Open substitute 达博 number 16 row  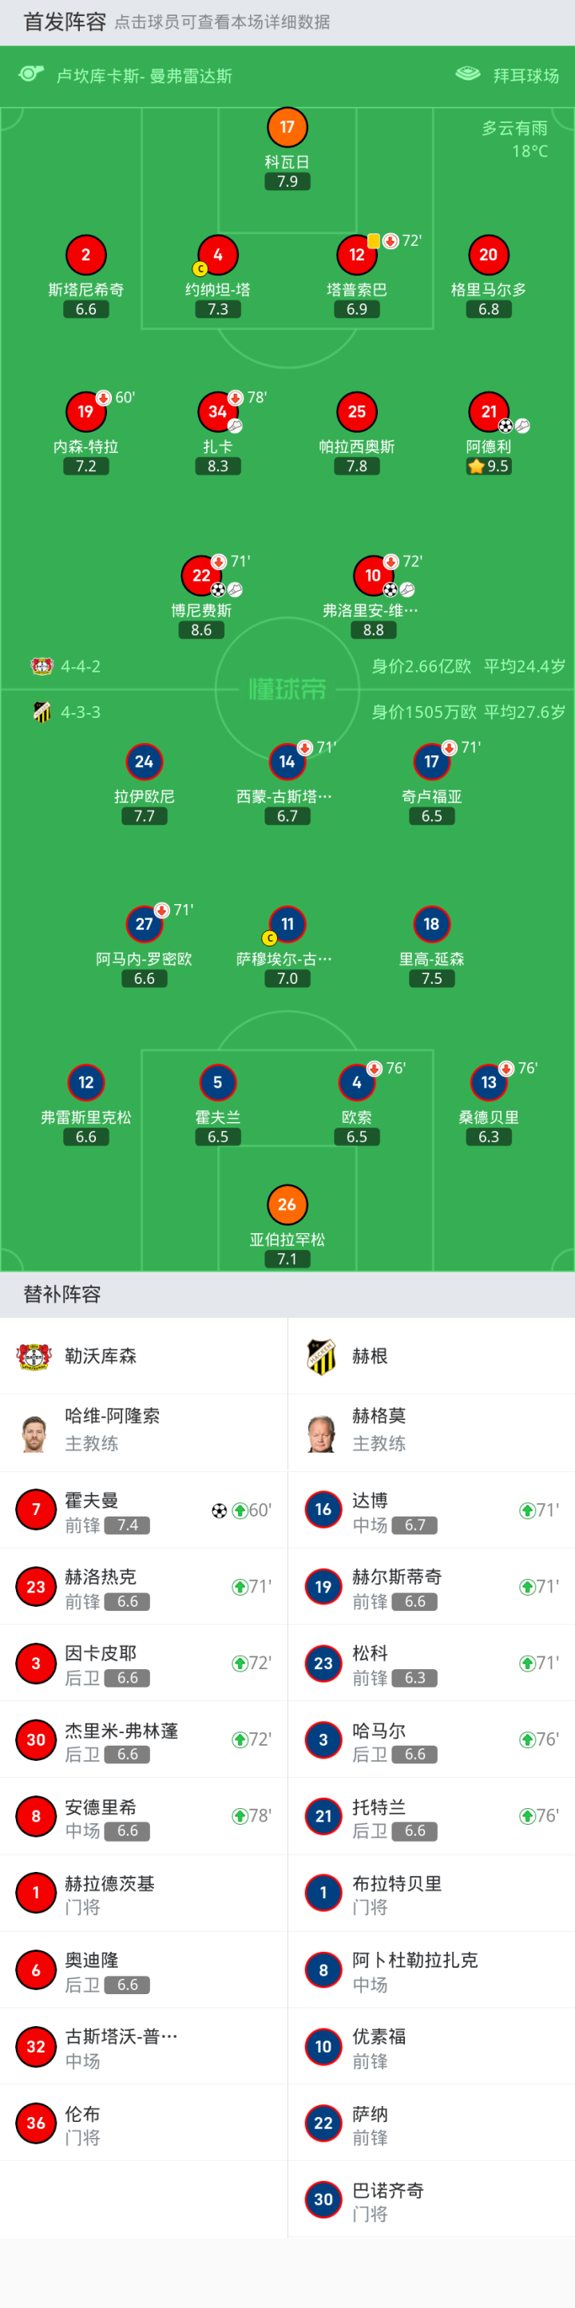click(x=430, y=1511)
